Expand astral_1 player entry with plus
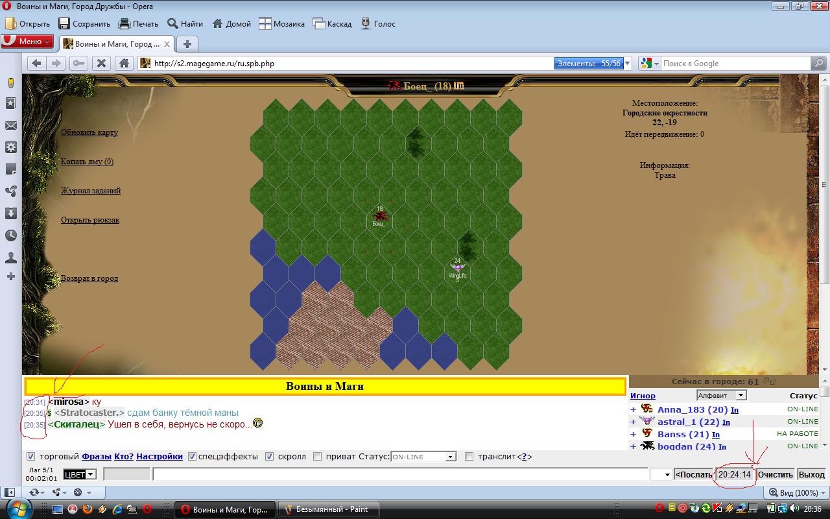The image size is (830, 519). pos(633,422)
